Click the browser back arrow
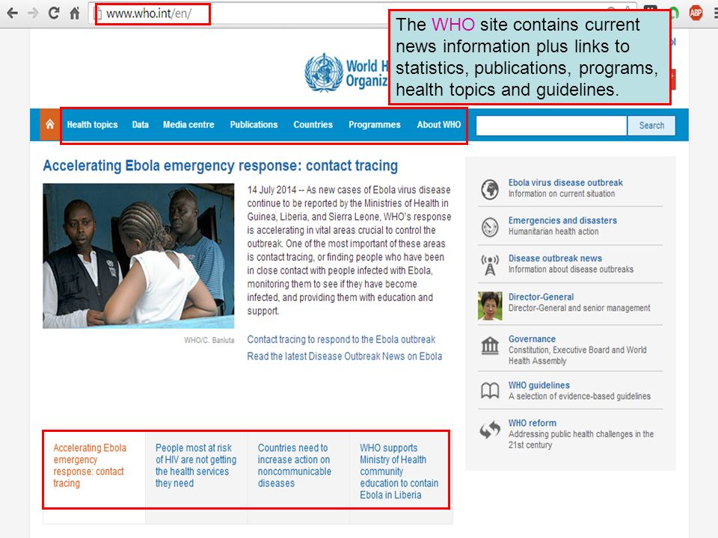 pyautogui.click(x=13, y=13)
